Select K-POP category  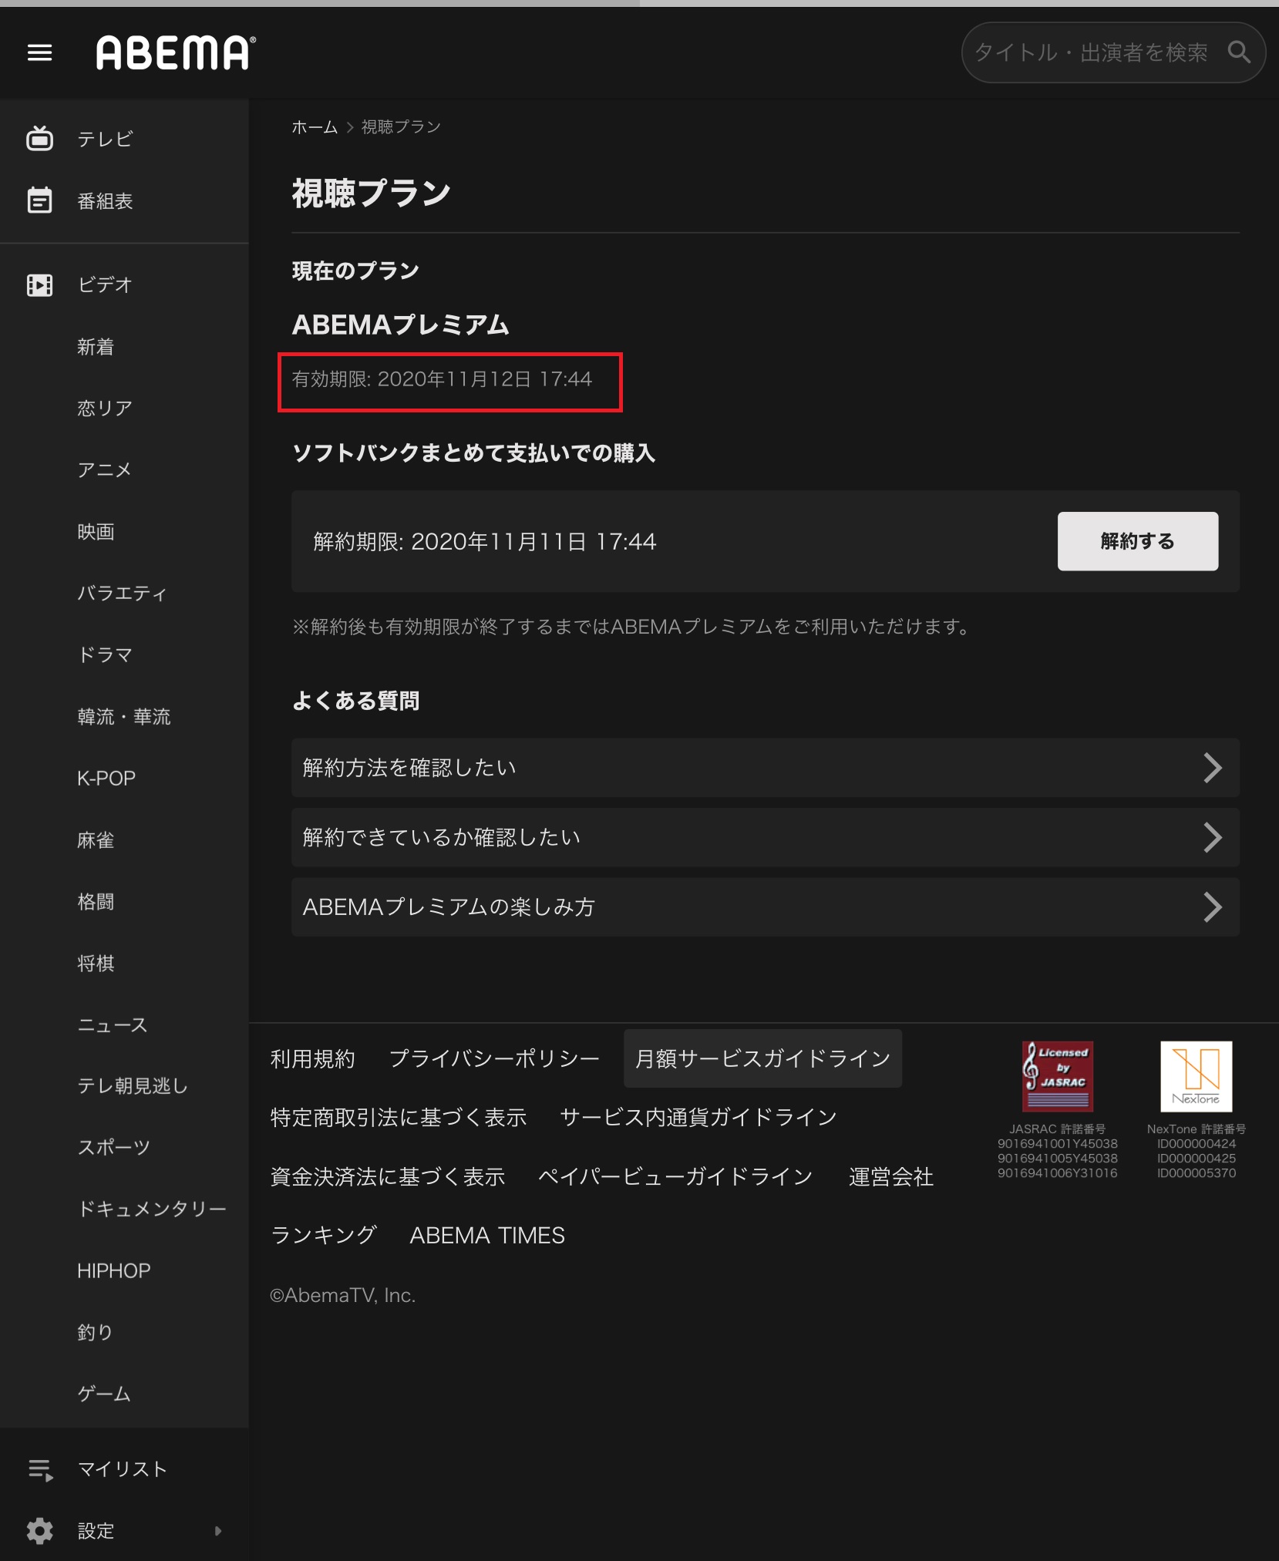tap(106, 779)
